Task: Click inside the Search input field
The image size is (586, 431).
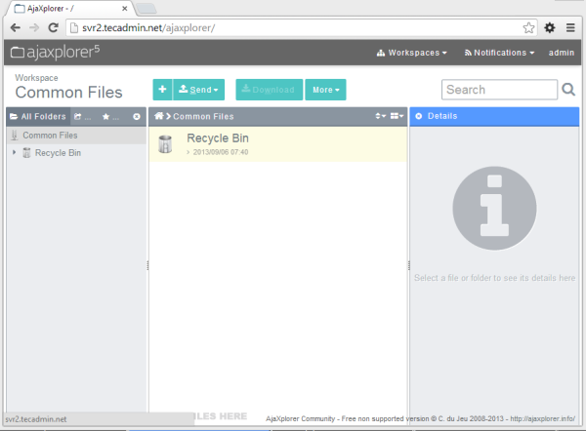Action: pos(498,90)
